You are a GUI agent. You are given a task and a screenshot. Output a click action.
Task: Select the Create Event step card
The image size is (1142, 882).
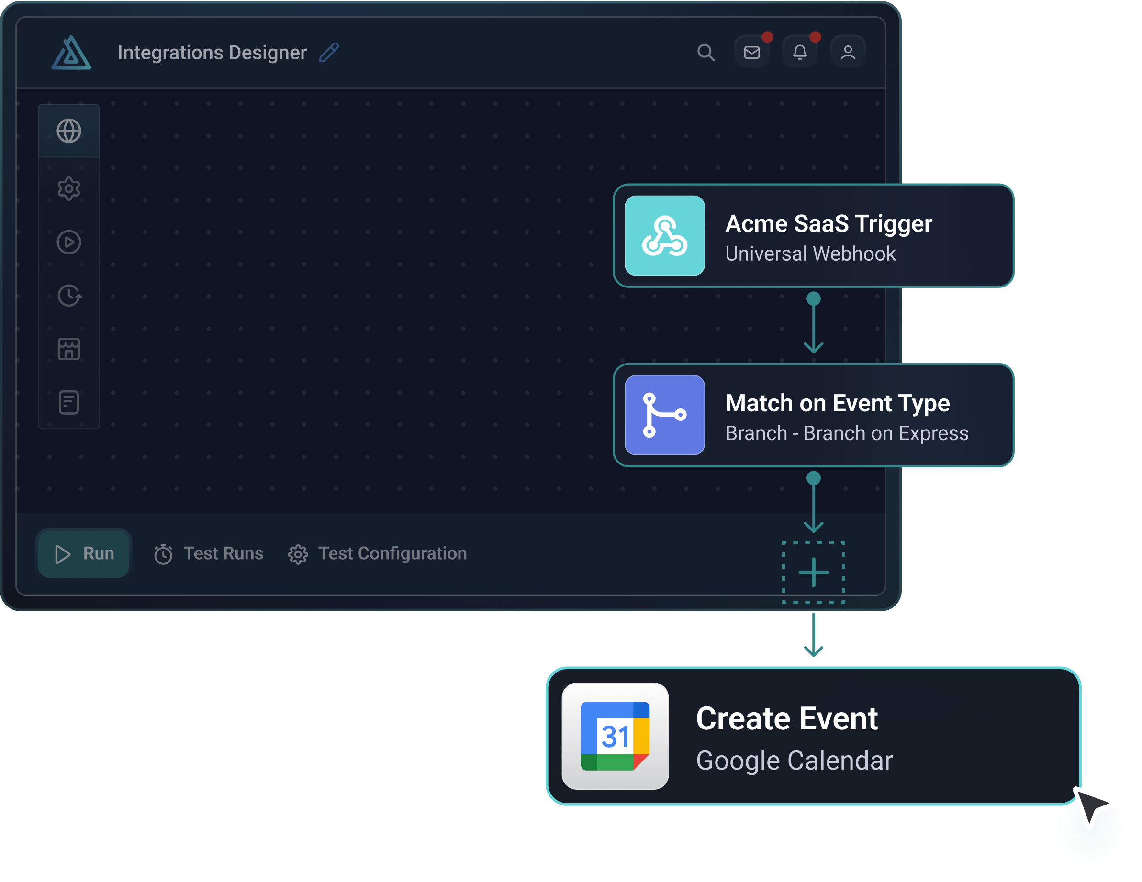coord(813,736)
